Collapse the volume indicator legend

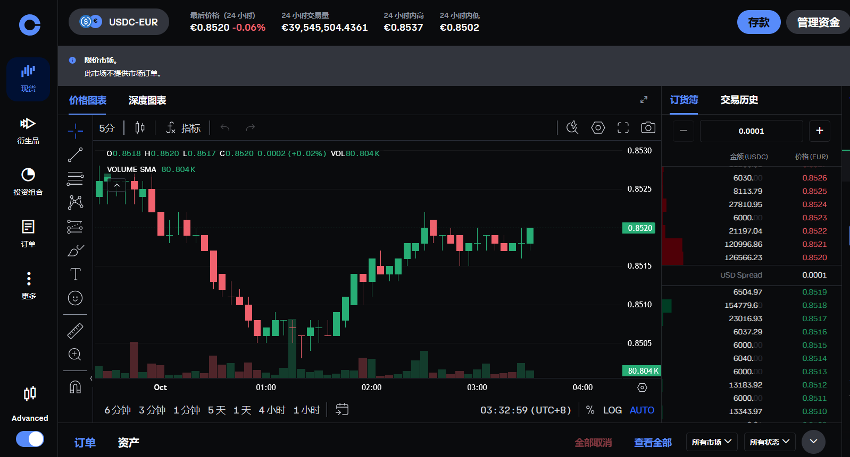click(117, 185)
